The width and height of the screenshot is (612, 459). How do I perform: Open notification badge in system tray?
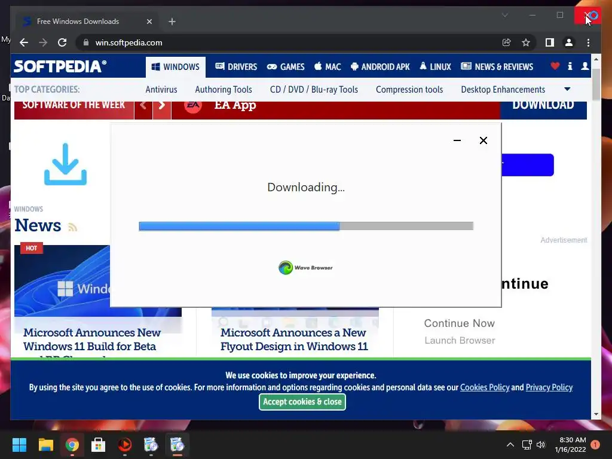[x=595, y=445]
